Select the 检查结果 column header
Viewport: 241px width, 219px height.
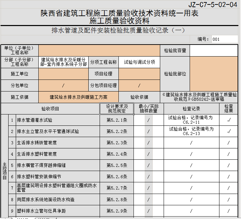pyautogui.click(x=229, y=109)
